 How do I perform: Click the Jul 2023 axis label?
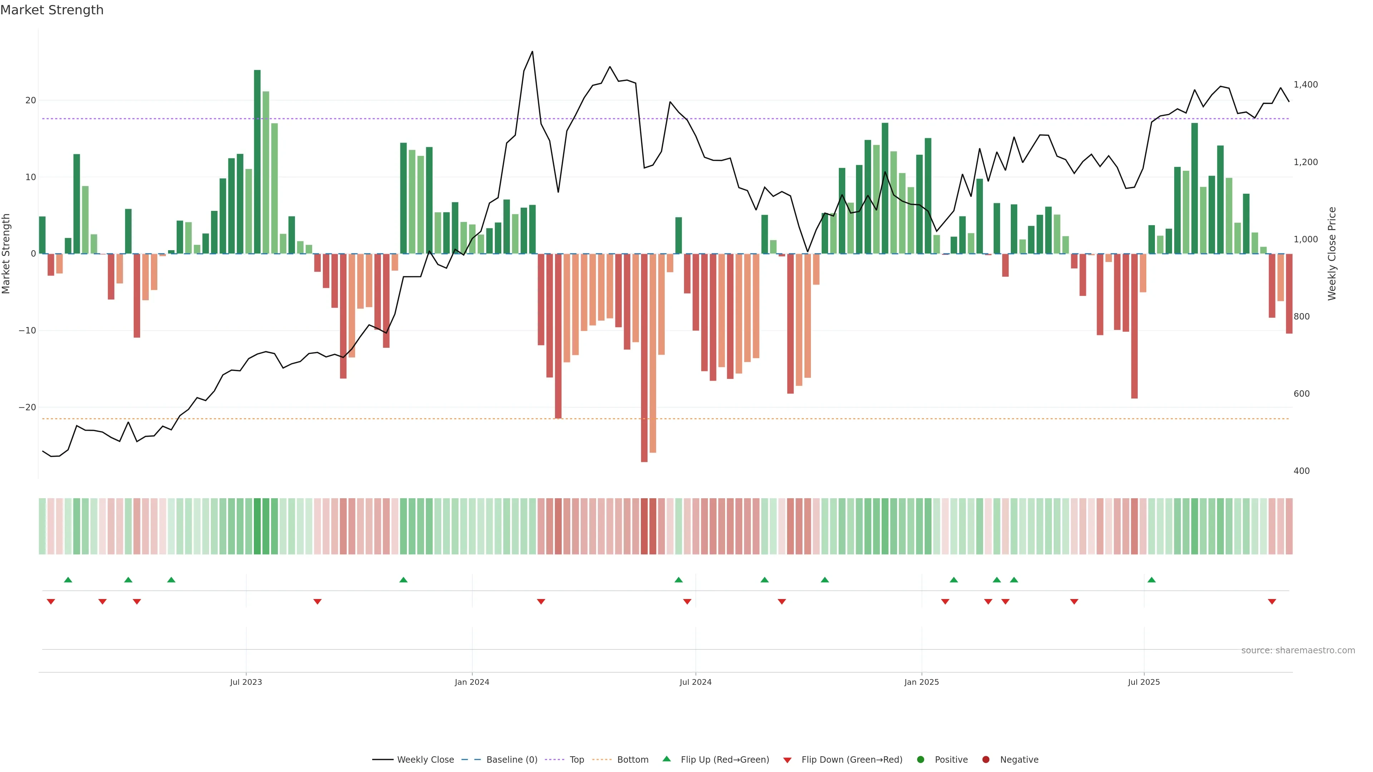[246, 682]
